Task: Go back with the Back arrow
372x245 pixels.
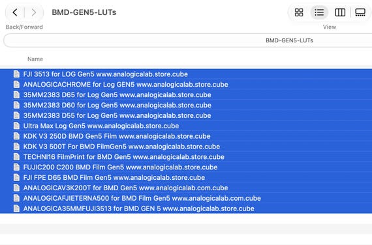Action: point(15,12)
